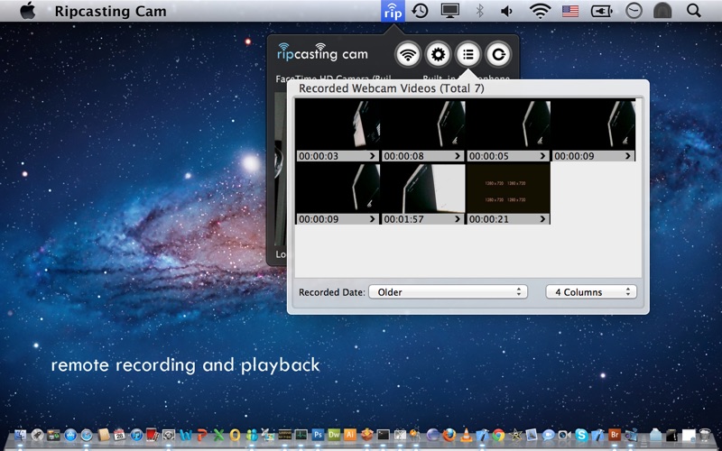Screen dimensions: 722x451
Task: Open Terminal from the Dock
Action: point(383,435)
